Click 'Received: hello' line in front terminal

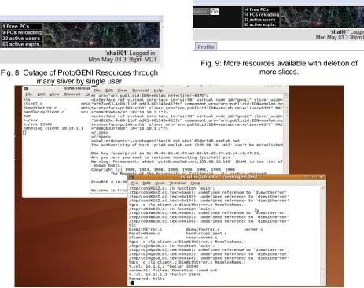[x=147, y=279]
